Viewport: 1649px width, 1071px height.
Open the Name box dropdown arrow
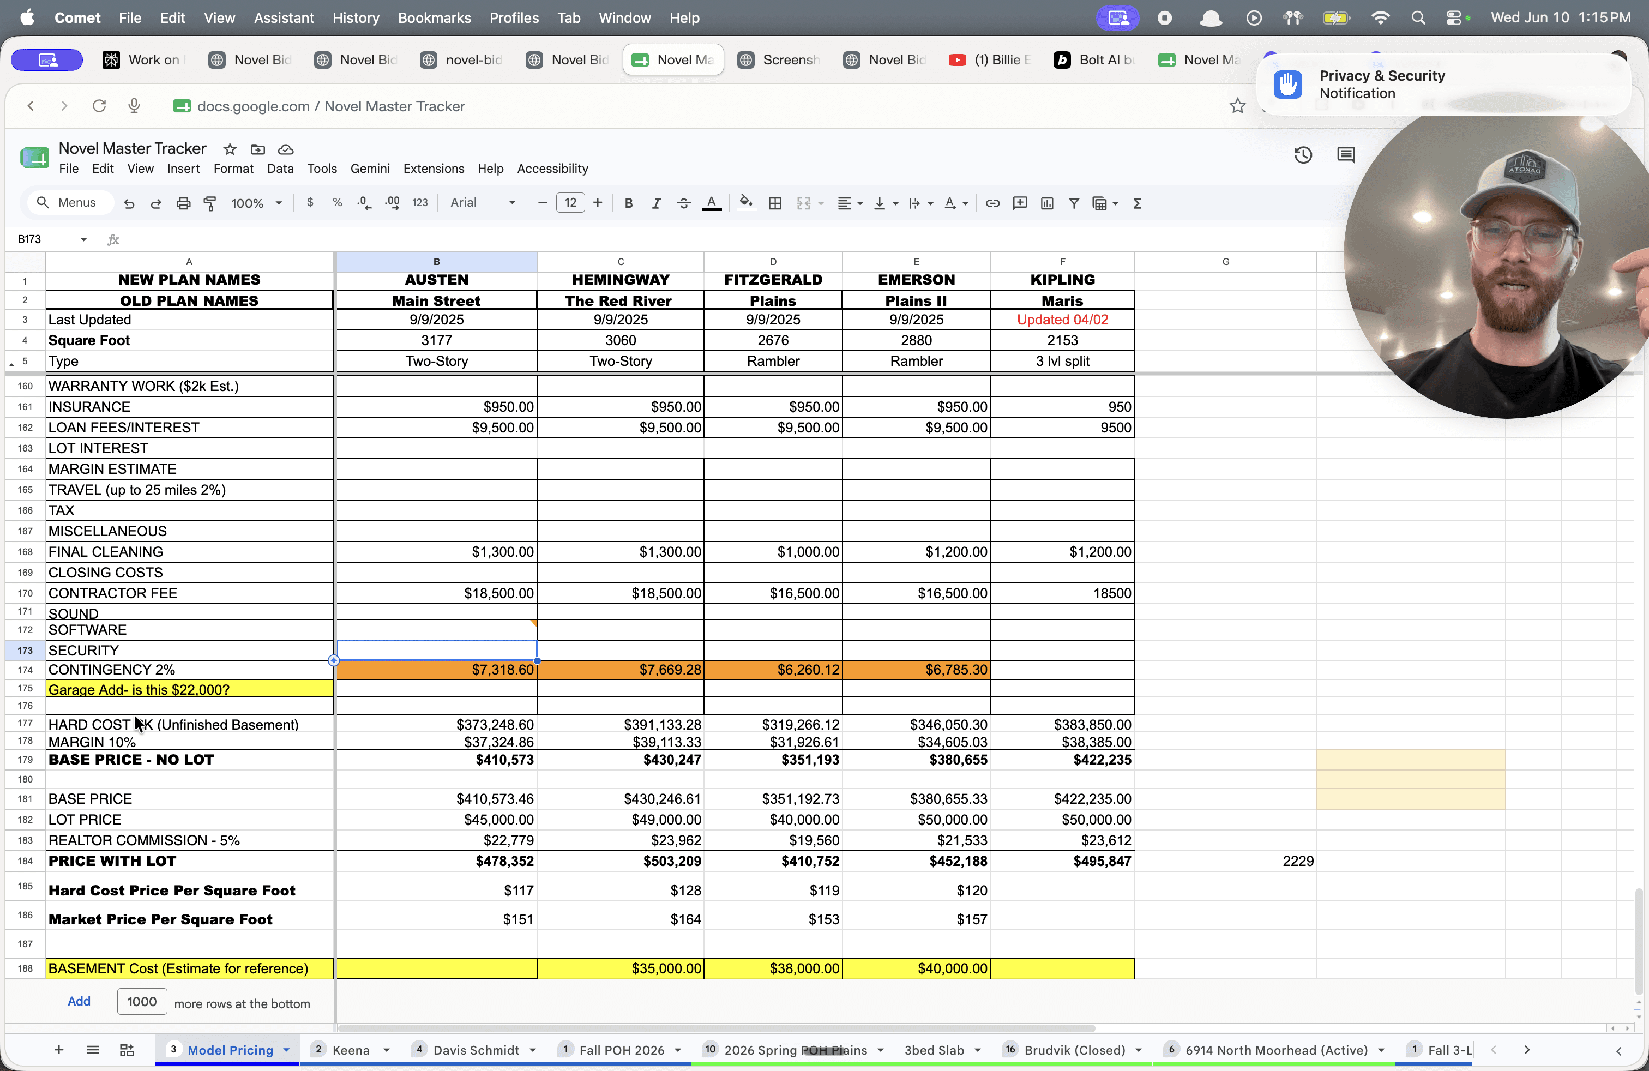point(84,239)
